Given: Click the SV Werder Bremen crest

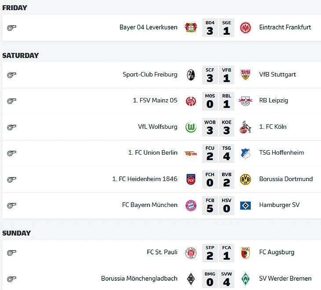Looking at the screenshot, I should pos(245,279).
